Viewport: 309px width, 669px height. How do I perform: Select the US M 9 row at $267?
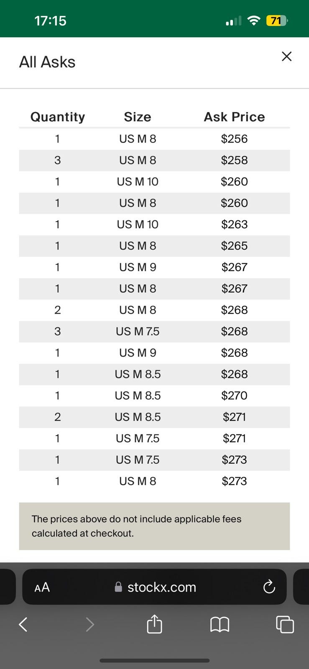154,267
